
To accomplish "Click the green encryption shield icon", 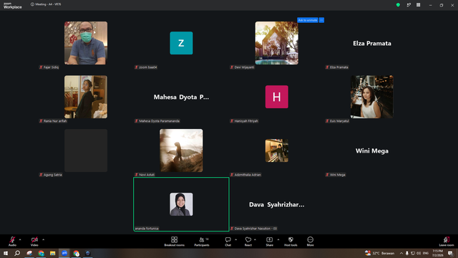I will tap(398, 5).
